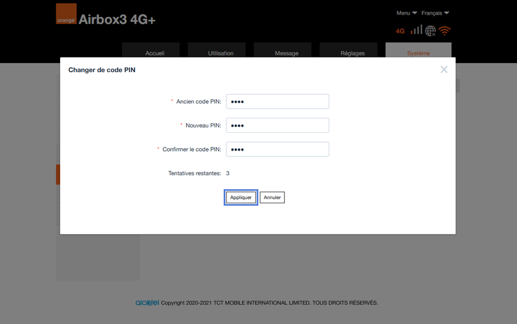Click the globe internet connection icon

pyautogui.click(x=431, y=30)
